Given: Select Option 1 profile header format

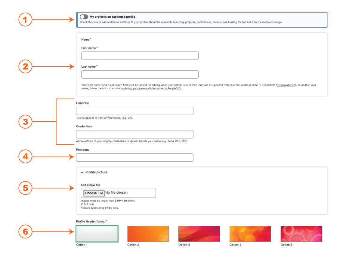Looking at the screenshot, I should pyautogui.click(x=97, y=234).
